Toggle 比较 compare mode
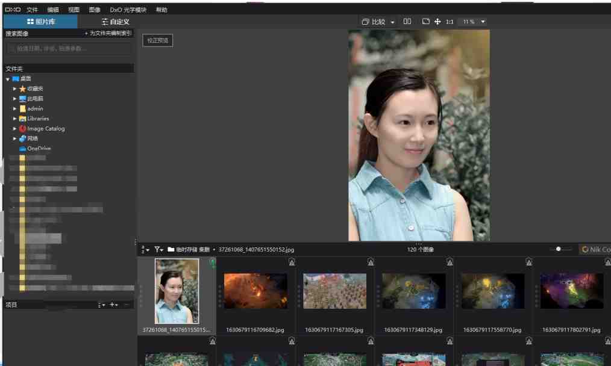 376,21
